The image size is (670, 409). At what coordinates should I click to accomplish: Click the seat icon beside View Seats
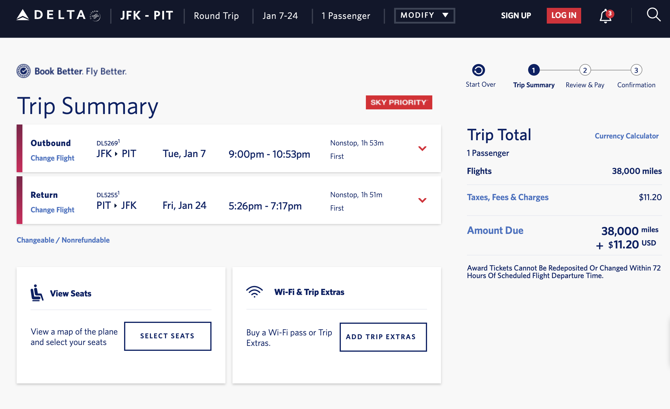pos(37,293)
